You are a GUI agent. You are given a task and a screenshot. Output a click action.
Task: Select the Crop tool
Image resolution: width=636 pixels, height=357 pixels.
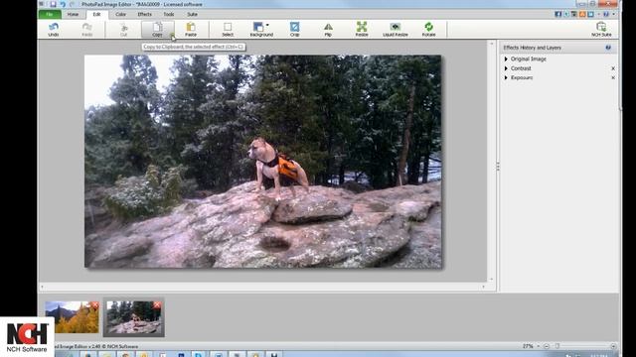pos(294,29)
